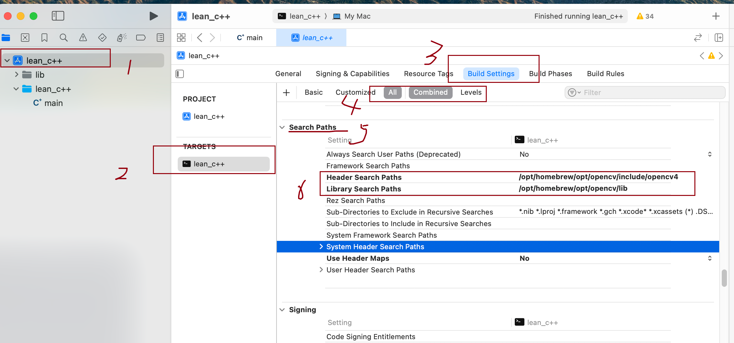
Task: Click the Run play button
Action: tap(154, 16)
